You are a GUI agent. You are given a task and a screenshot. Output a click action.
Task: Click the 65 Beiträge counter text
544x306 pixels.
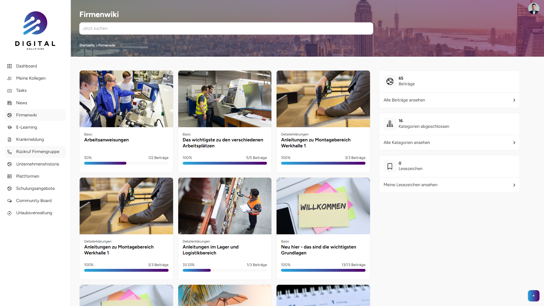point(407,81)
